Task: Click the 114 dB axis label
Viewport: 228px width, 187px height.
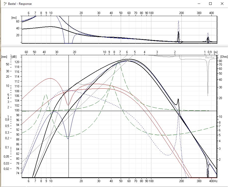Action: 17,77
